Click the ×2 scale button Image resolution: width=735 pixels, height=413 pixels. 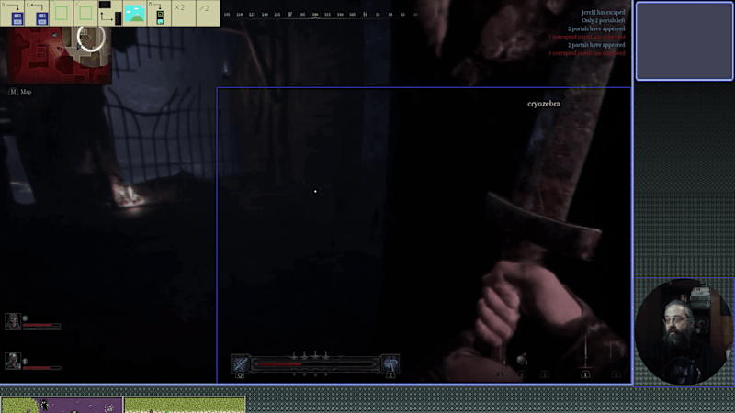tap(183, 13)
